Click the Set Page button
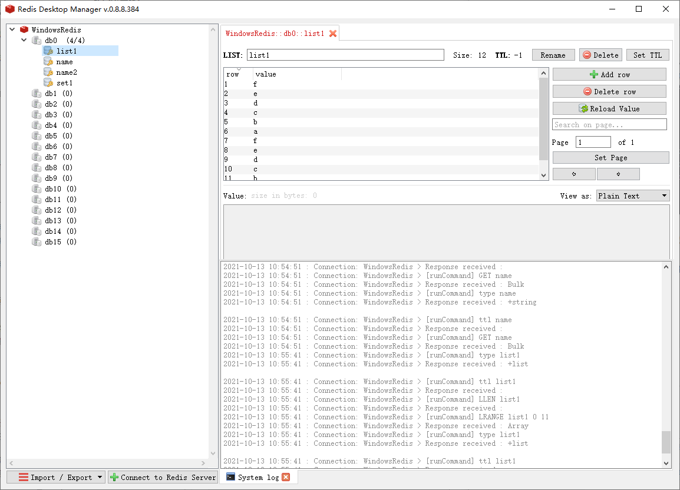This screenshot has width=680, height=490. point(610,157)
